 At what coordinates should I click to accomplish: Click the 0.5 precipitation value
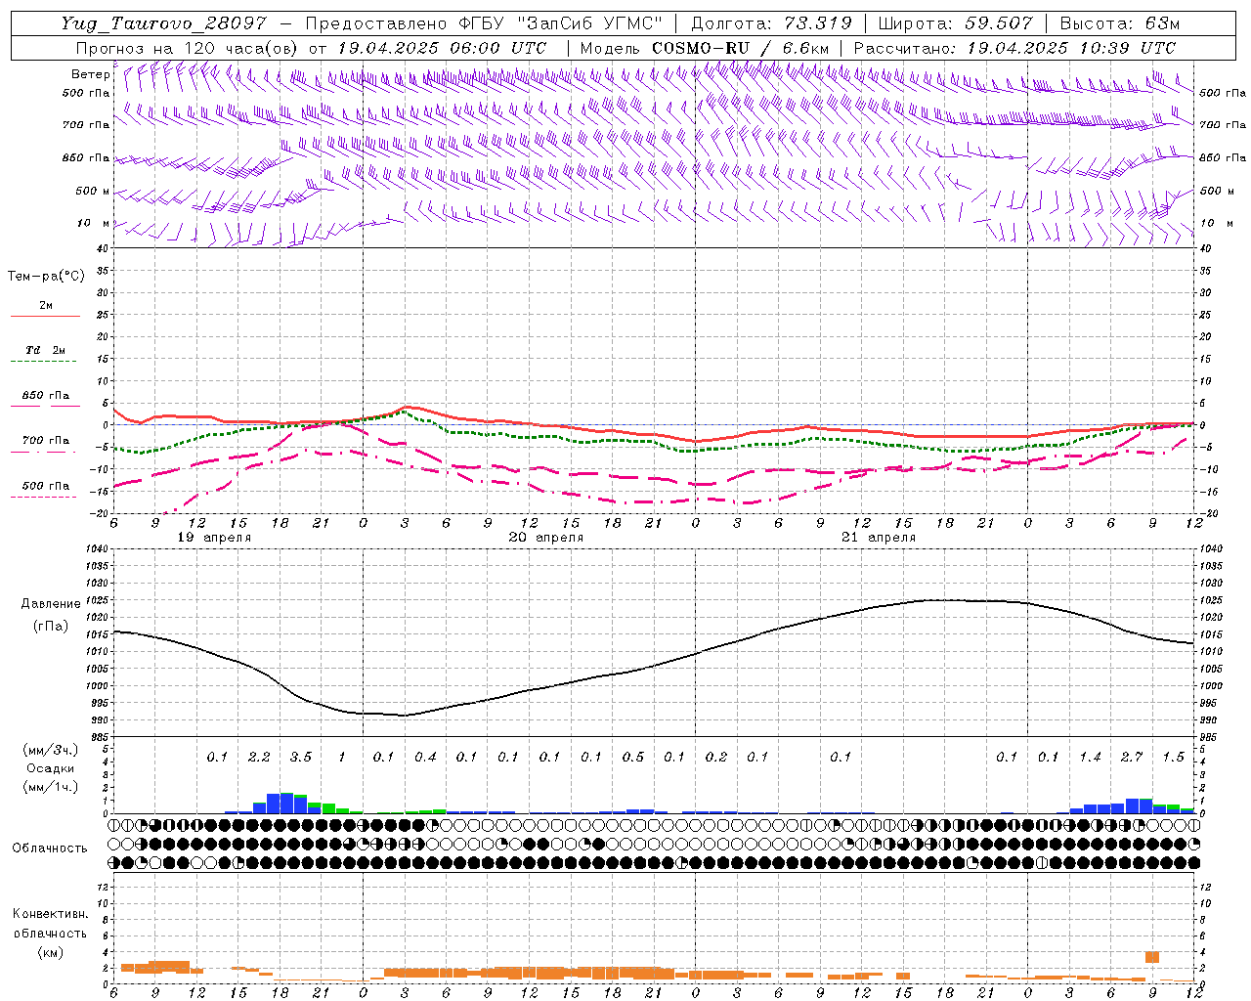click(x=633, y=757)
